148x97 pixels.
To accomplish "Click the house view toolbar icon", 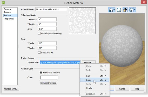I will tap(111, 10).
